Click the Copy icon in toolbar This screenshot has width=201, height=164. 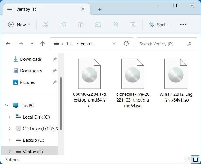(63, 25)
